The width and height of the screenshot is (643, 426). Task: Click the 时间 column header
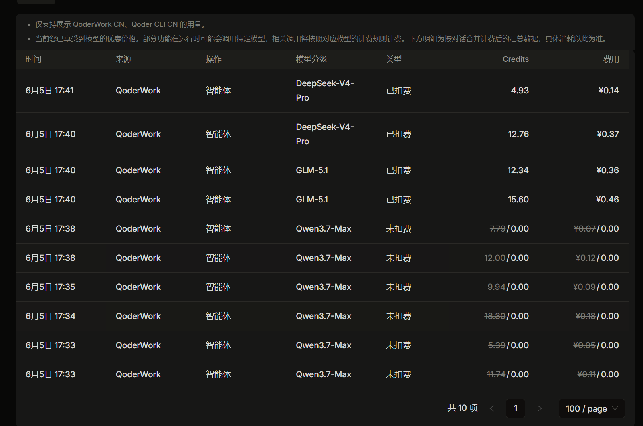click(x=34, y=59)
